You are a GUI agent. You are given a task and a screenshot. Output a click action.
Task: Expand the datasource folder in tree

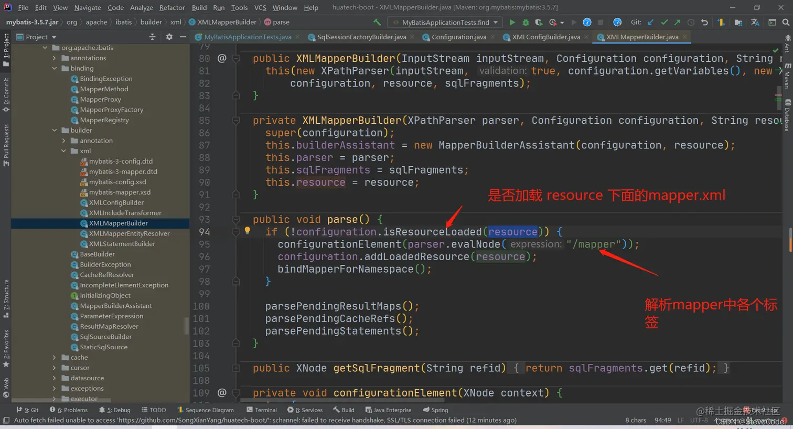pos(54,378)
